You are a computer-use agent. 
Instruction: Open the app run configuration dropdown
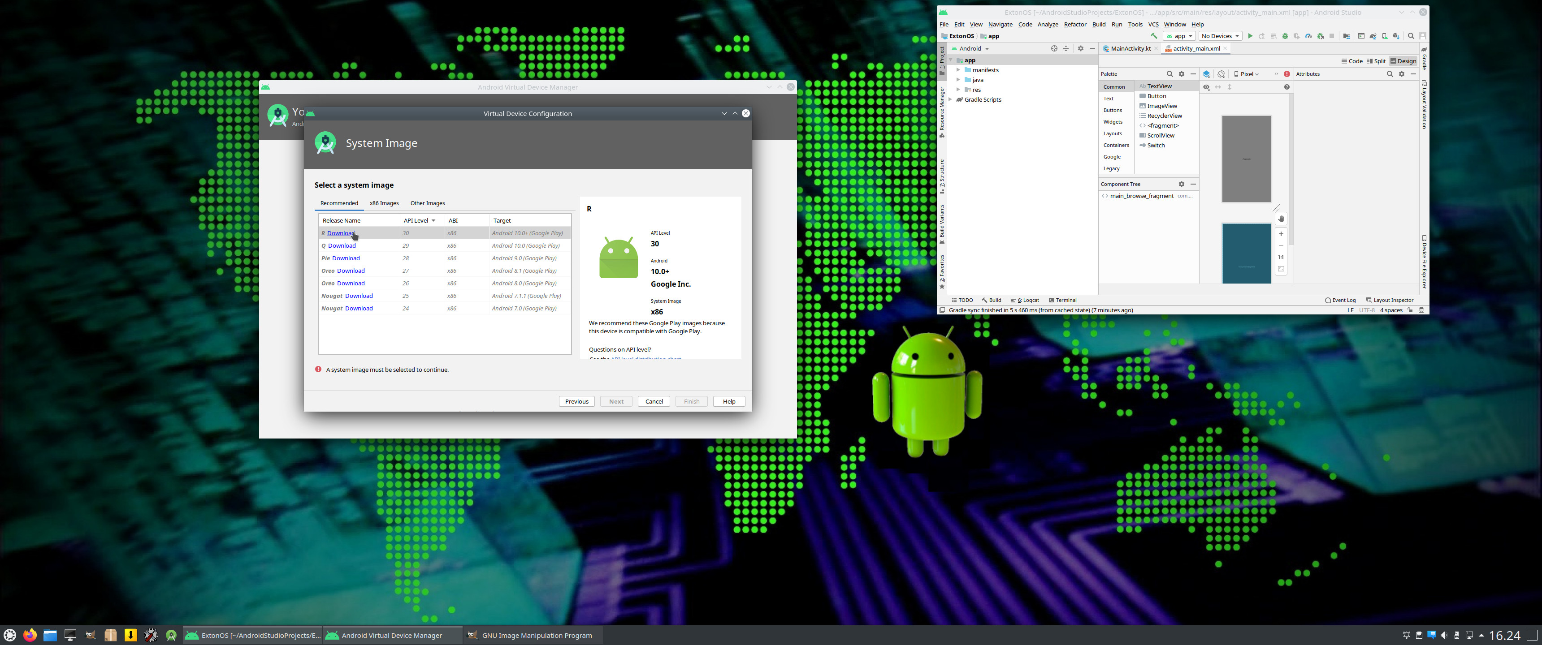click(1179, 36)
